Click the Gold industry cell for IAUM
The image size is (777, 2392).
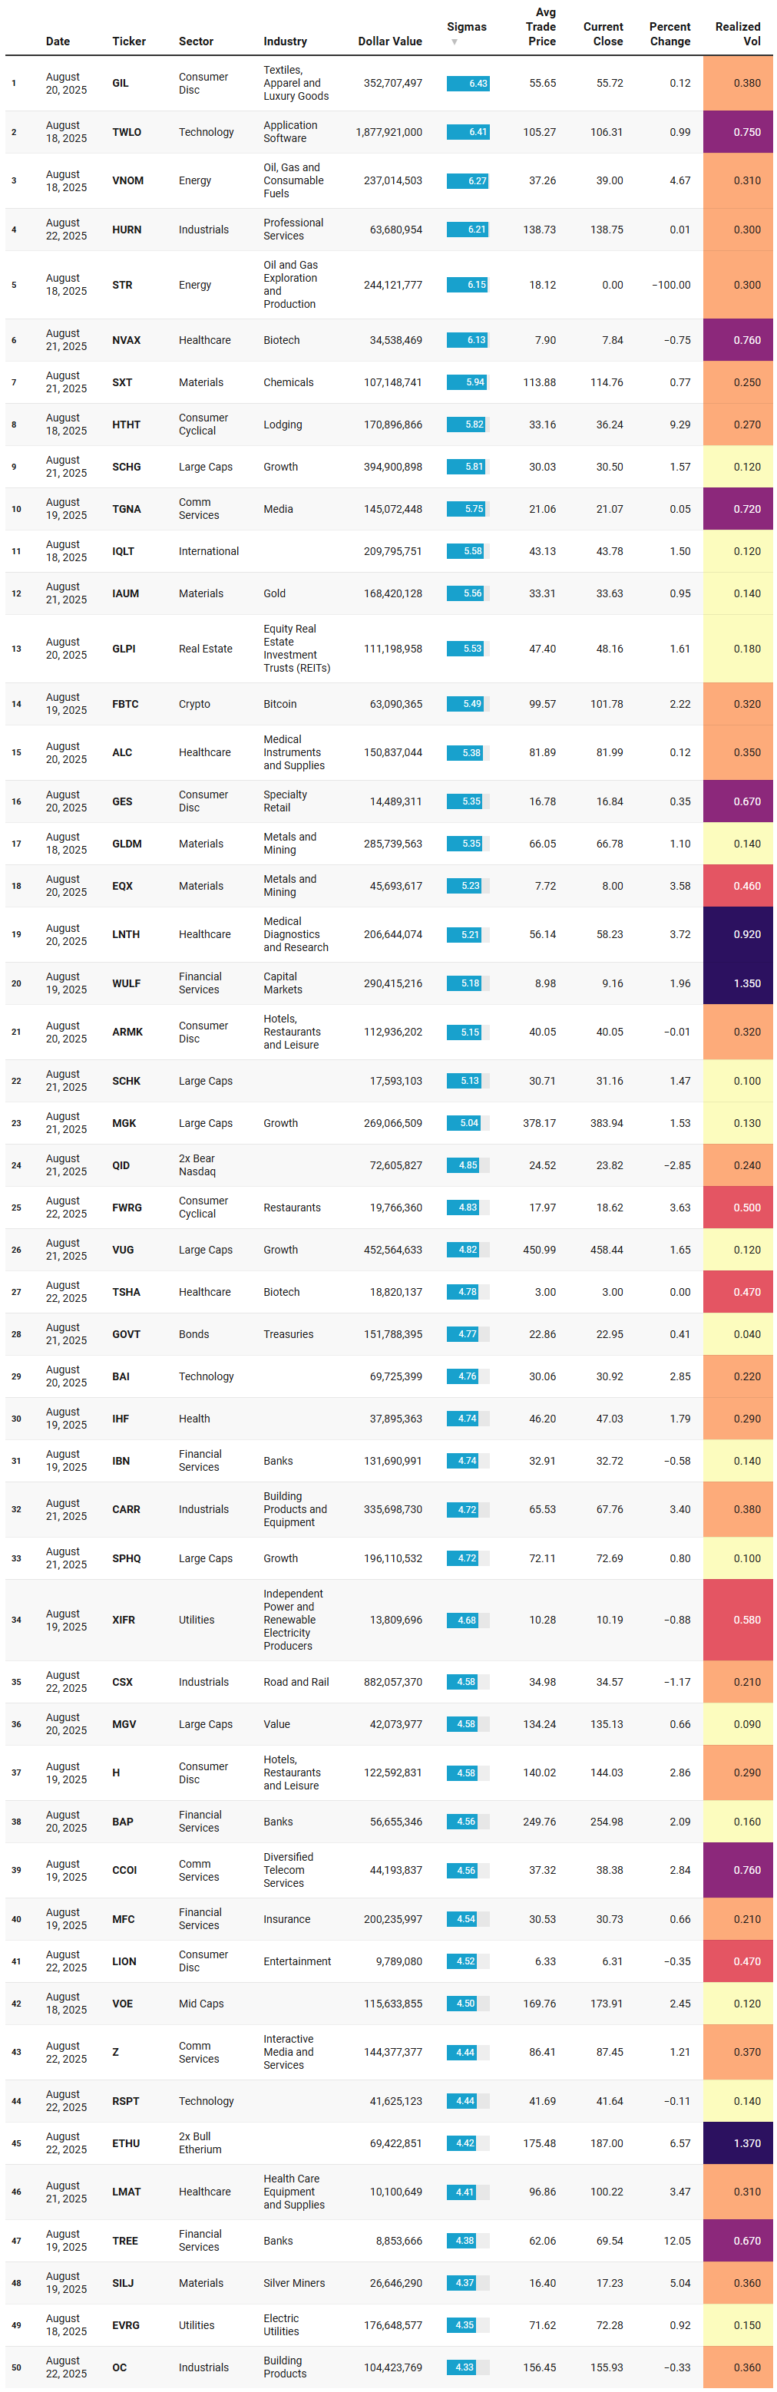click(274, 593)
